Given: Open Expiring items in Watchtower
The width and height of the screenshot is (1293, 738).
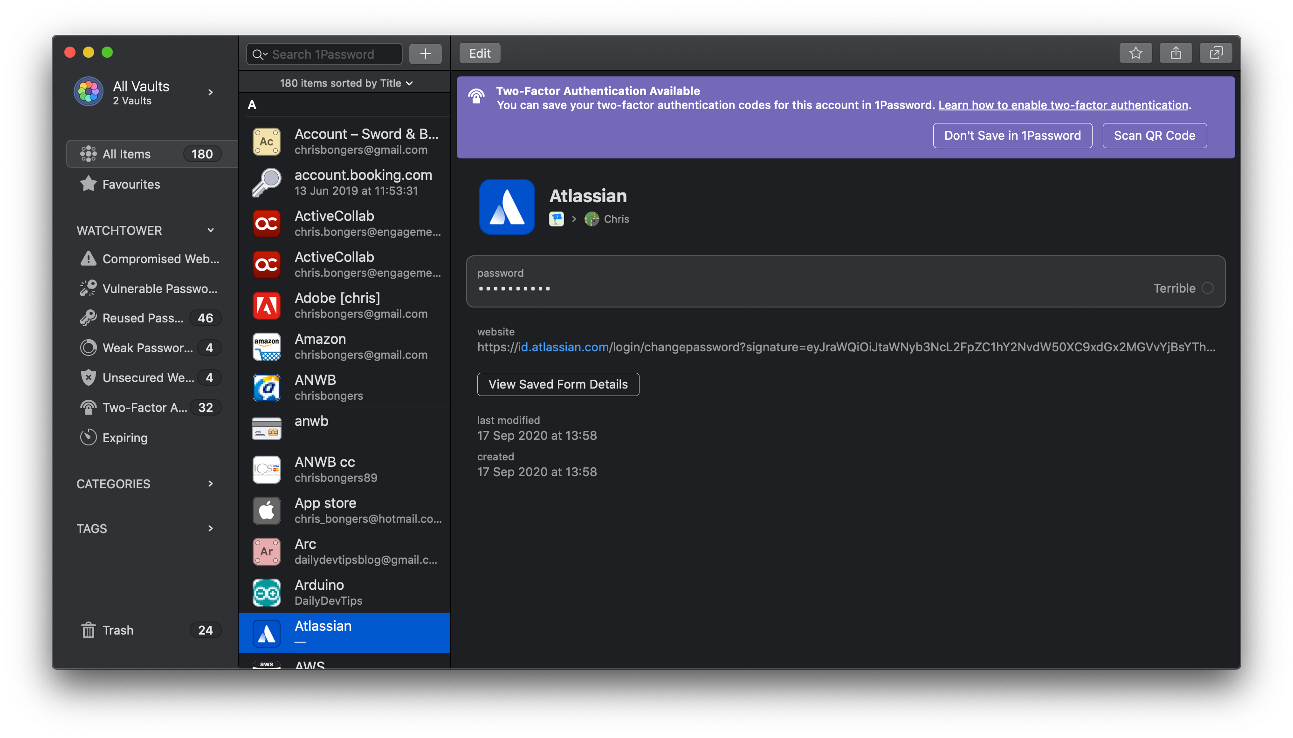Looking at the screenshot, I should point(151,437).
